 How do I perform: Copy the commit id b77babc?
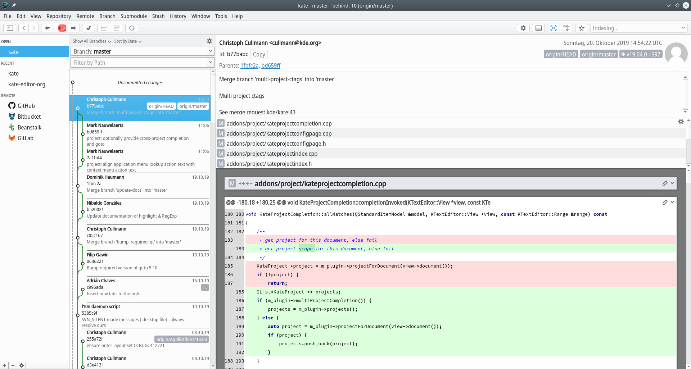tap(259, 54)
